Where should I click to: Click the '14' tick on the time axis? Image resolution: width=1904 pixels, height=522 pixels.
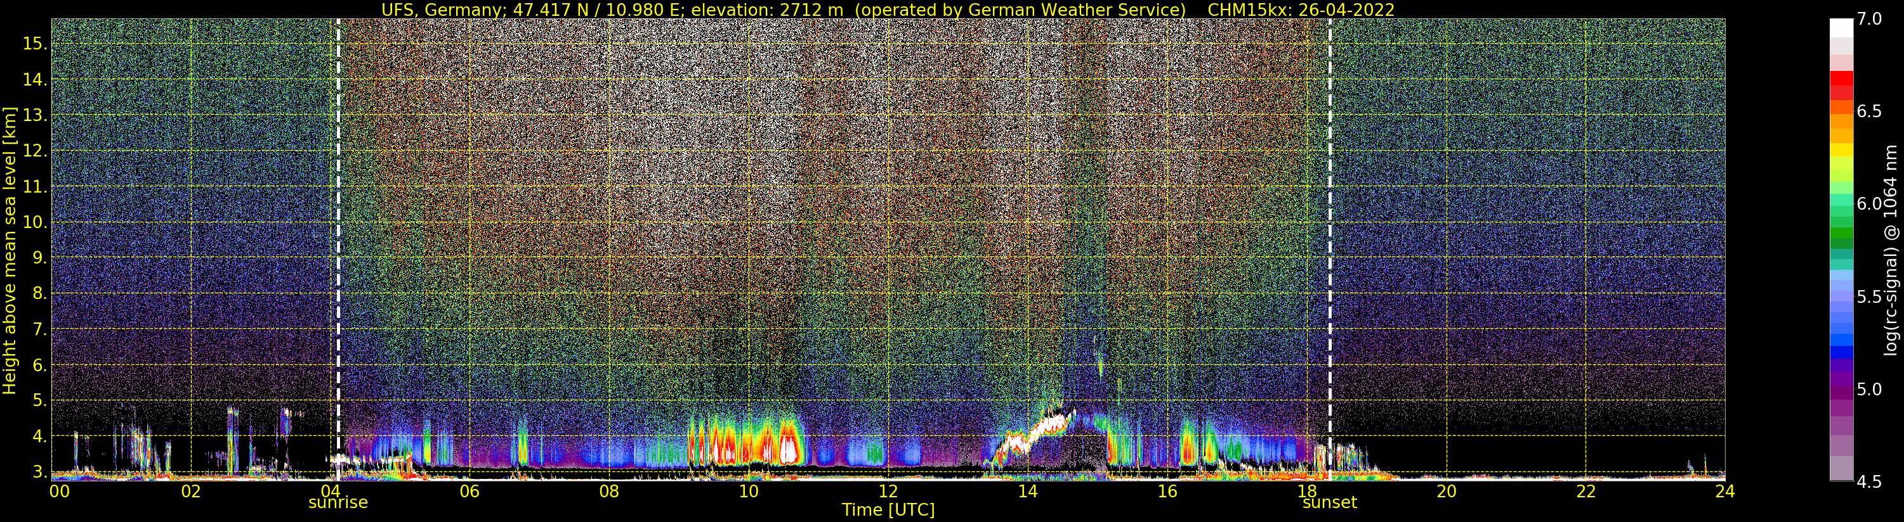click(1027, 492)
